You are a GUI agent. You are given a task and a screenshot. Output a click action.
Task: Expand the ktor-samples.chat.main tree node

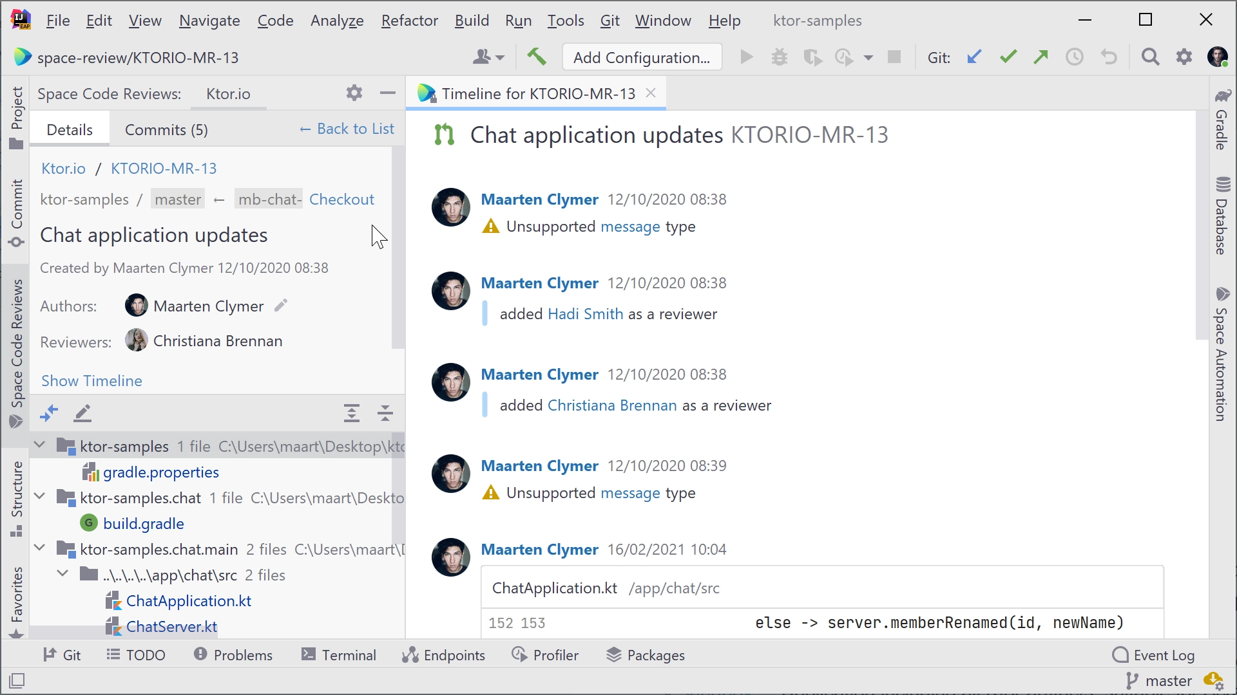pyautogui.click(x=40, y=549)
